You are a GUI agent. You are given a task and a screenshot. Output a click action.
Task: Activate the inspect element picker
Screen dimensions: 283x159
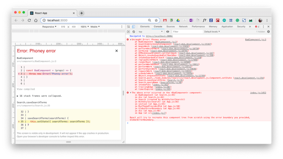coord(129,27)
